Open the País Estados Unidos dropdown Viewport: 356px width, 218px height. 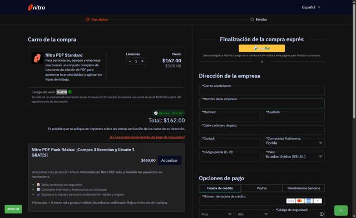coord(294,157)
